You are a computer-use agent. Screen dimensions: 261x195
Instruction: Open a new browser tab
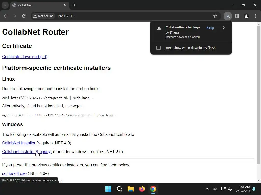click(74, 5)
